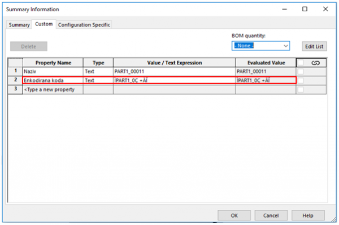
Task: Click the Edit List button
Action: 314,46
